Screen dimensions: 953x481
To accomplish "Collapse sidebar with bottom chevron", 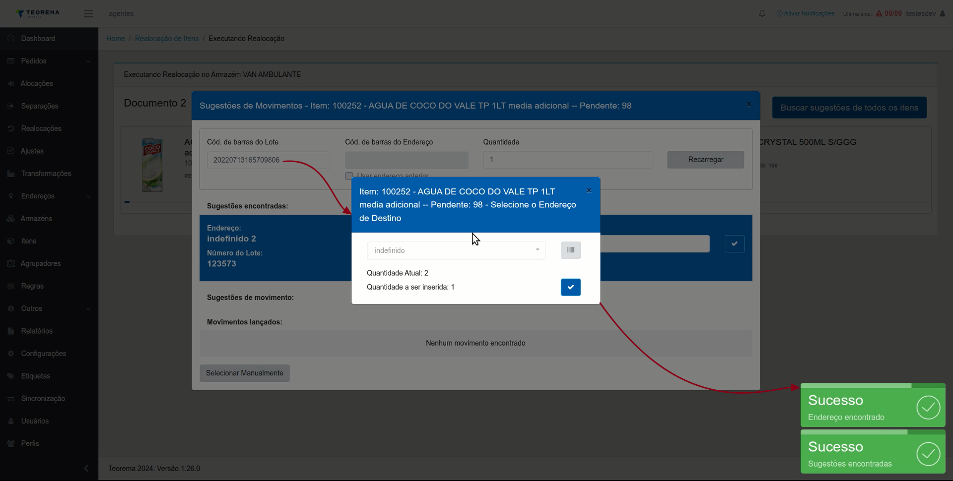I will click(x=86, y=468).
